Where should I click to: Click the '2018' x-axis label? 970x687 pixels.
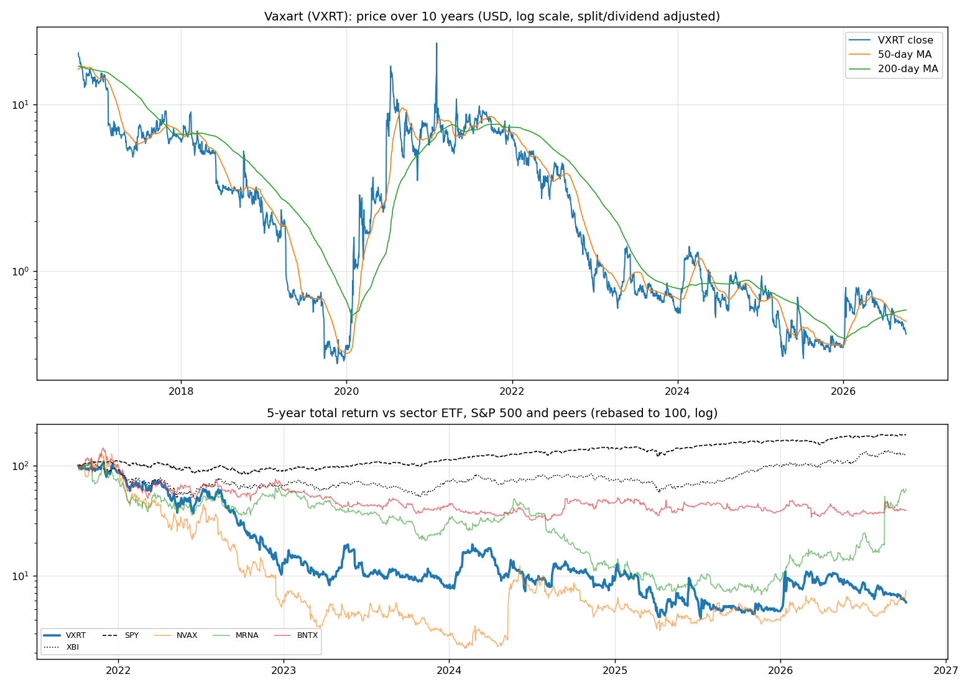click(181, 391)
